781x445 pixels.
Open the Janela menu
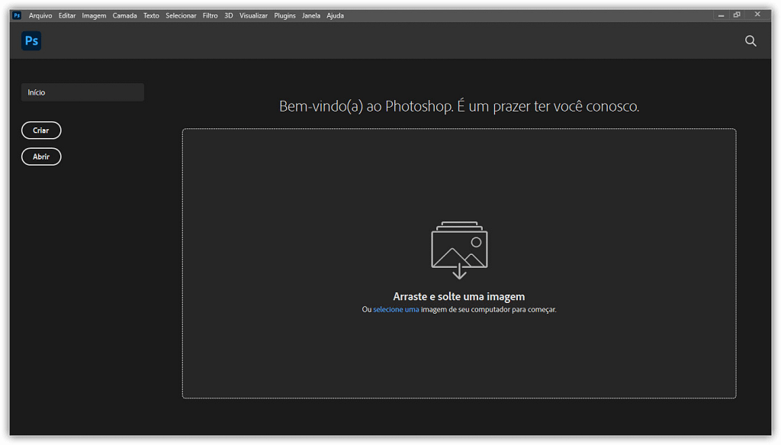click(x=311, y=15)
